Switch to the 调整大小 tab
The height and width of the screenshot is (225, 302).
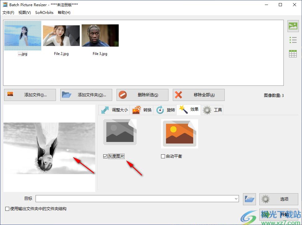[x=114, y=110]
